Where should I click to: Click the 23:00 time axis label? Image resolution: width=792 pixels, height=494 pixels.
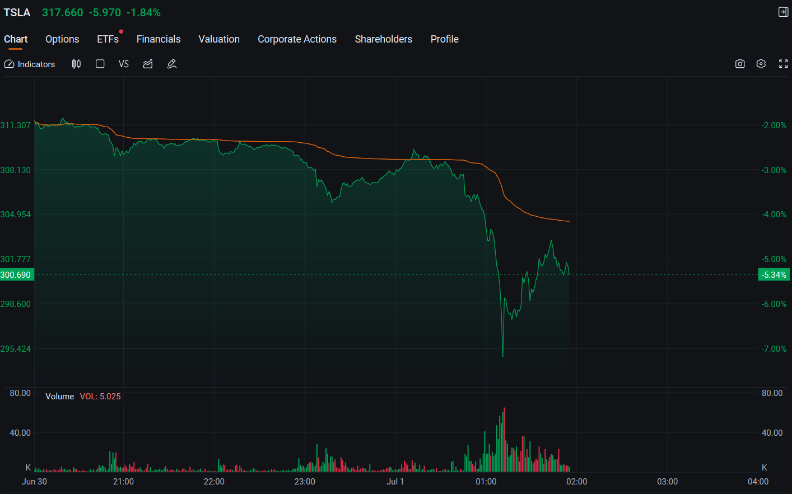pos(305,482)
